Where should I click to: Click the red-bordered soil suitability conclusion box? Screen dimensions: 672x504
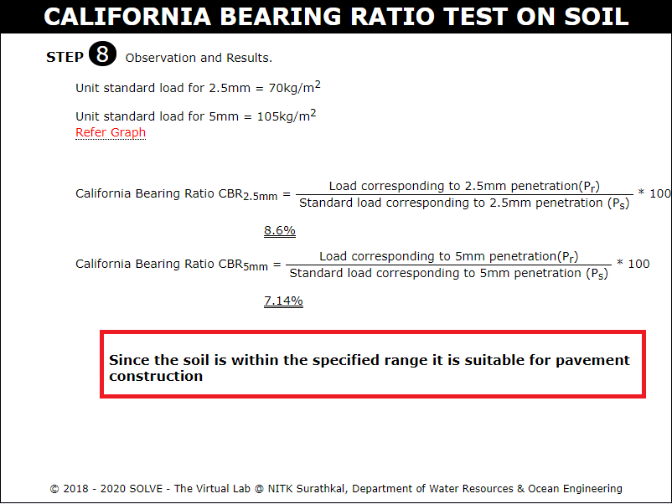click(372, 364)
